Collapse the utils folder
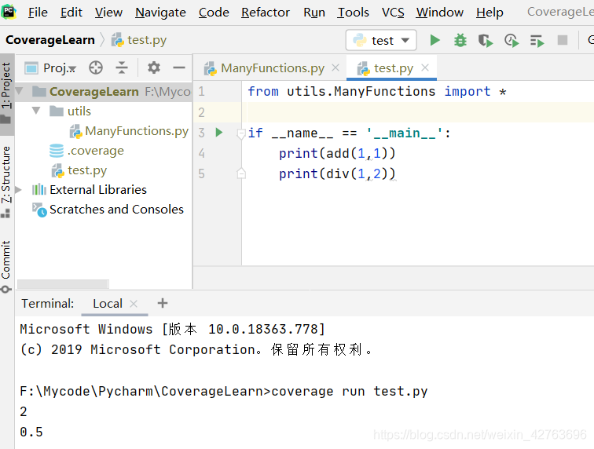Image resolution: width=594 pixels, height=449 pixels. tap(36, 111)
